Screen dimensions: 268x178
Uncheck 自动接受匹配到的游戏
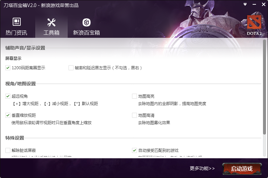[134, 151]
